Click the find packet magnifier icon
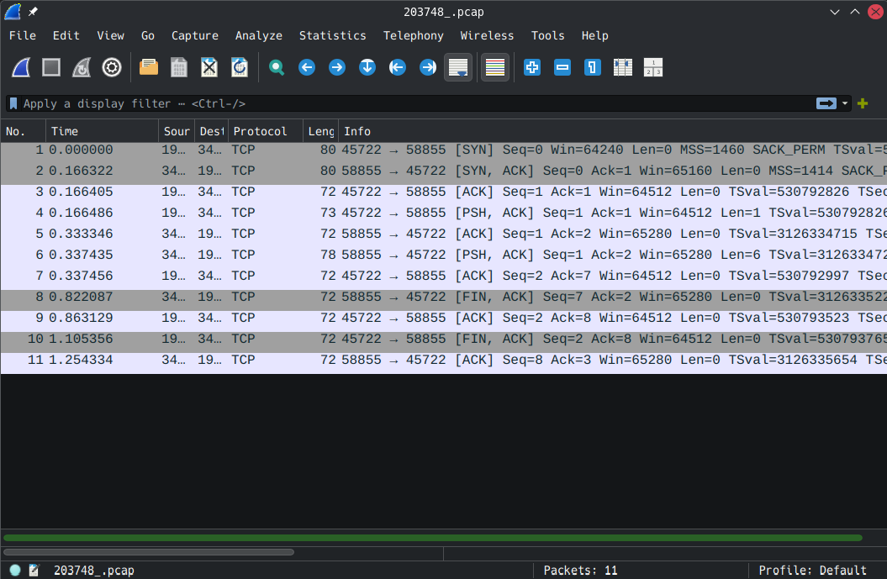This screenshot has width=887, height=579. [277, 67]
